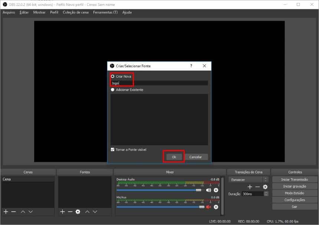319x225 pixels.
Task: Remove transition with minus icon
Action: [x=257, y=187]
